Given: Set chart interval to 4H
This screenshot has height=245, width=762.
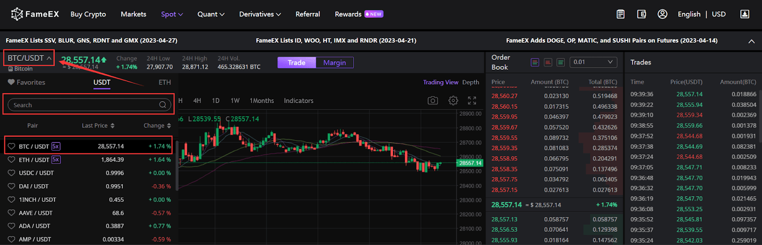Looking at the screenshot, I should click(x=197, y=101).
